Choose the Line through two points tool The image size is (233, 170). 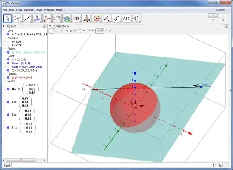click(x=27, y=19)
